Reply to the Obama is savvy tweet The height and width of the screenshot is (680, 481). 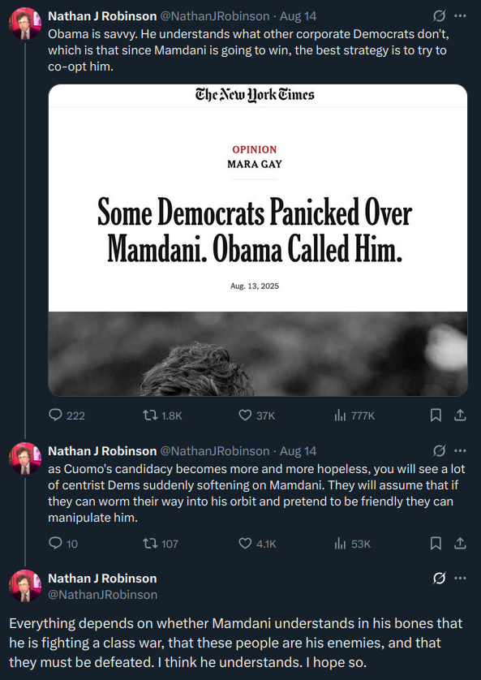click(67, 415)
